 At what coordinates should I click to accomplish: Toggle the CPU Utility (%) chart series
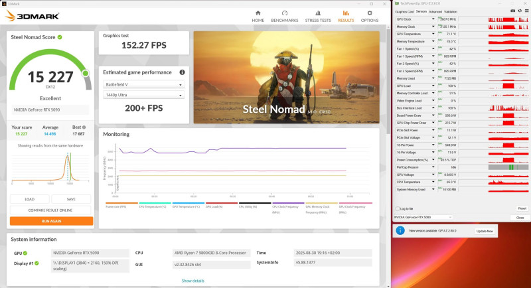point(255,205)
